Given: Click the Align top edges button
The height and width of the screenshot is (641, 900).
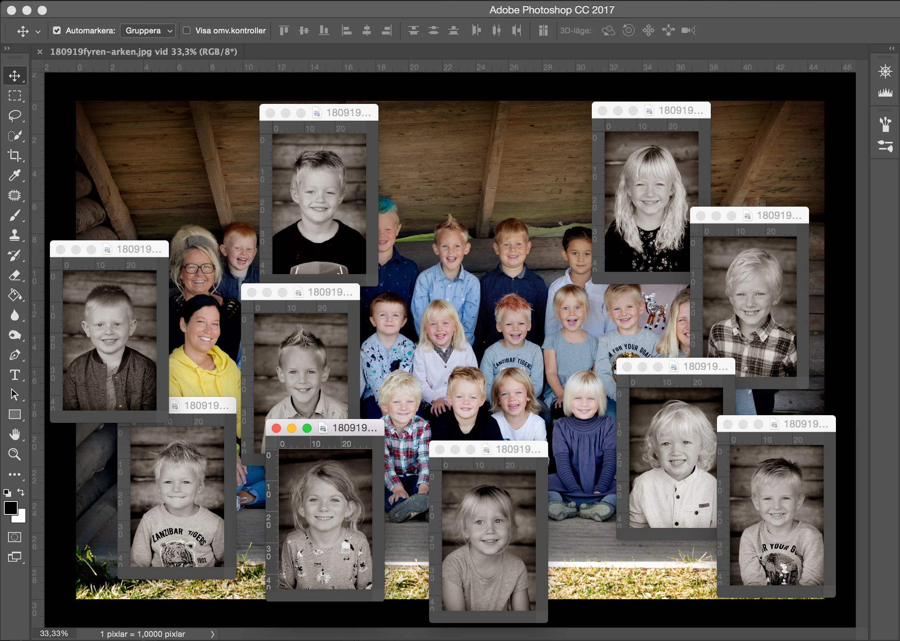Looking at the screenshot, I should coord(284,30).
